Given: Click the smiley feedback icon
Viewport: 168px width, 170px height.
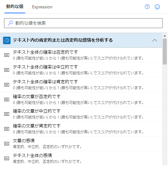Looking at the screenshot, I should coord(157,7).
